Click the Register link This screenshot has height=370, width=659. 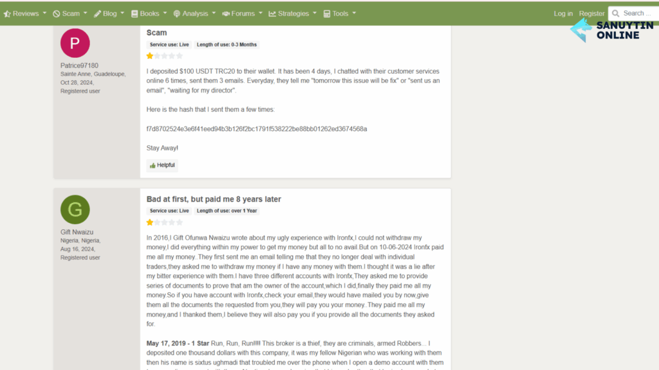coord(592,13)
